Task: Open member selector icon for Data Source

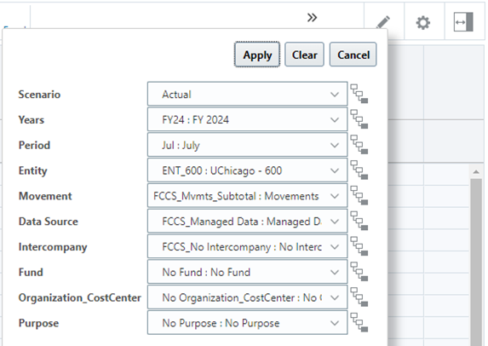Action: click(359, 221)
